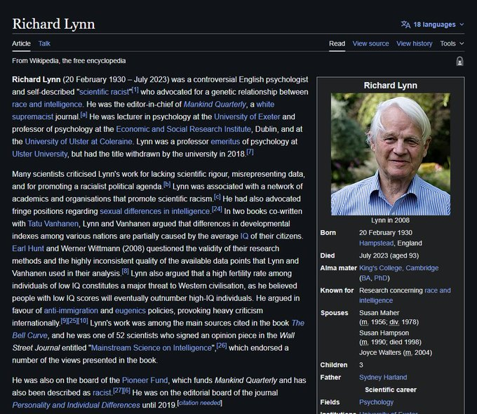Screen dimensions: 477x414
Task: Open the Sydney Harland link
Action: coord(383,378)
